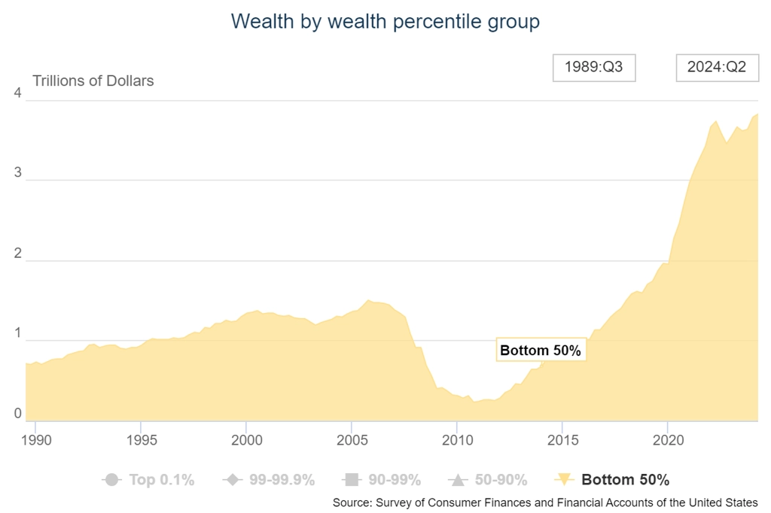Select the 2010 tick on the x-axis

tap(457, 440)
